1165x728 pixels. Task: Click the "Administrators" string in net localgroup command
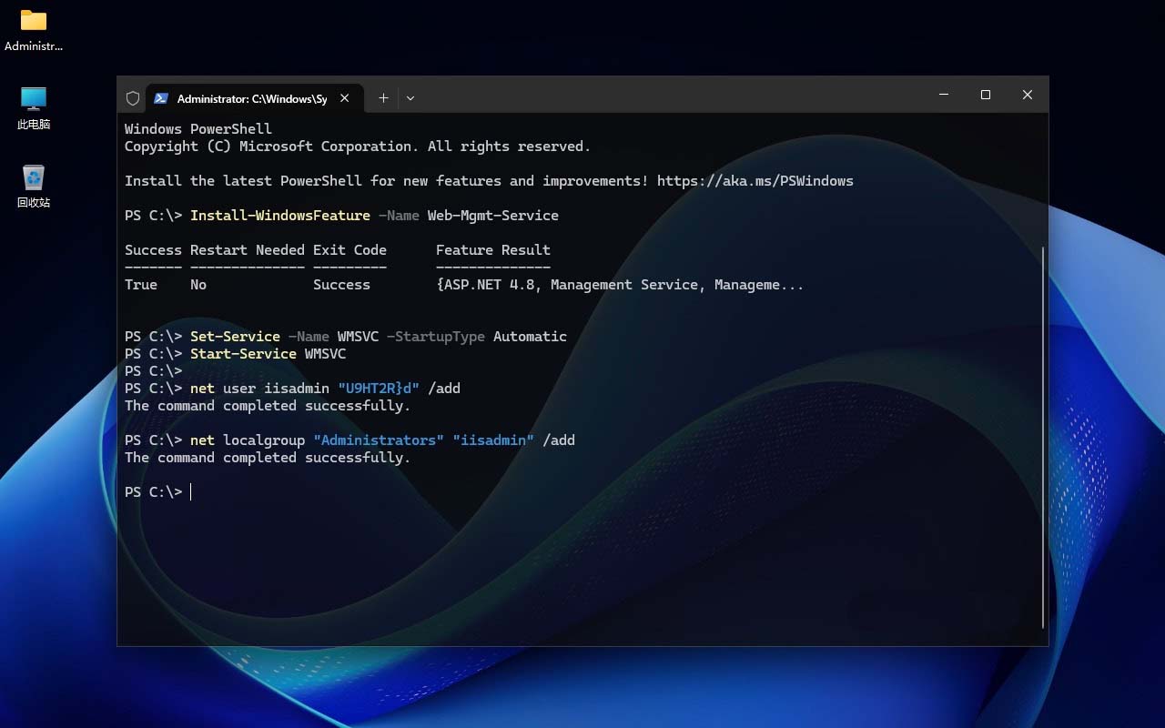tap(378, 440)
